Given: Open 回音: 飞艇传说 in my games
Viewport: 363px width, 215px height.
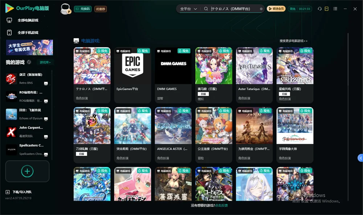Looking at the screenshot, I should pyautogui.click(x=27, y=114).
